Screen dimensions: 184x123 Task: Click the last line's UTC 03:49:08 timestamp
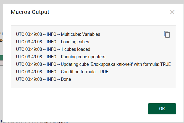coord(29,79)
